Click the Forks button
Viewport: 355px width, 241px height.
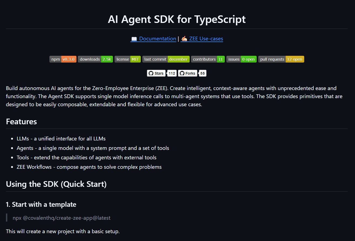187,73
